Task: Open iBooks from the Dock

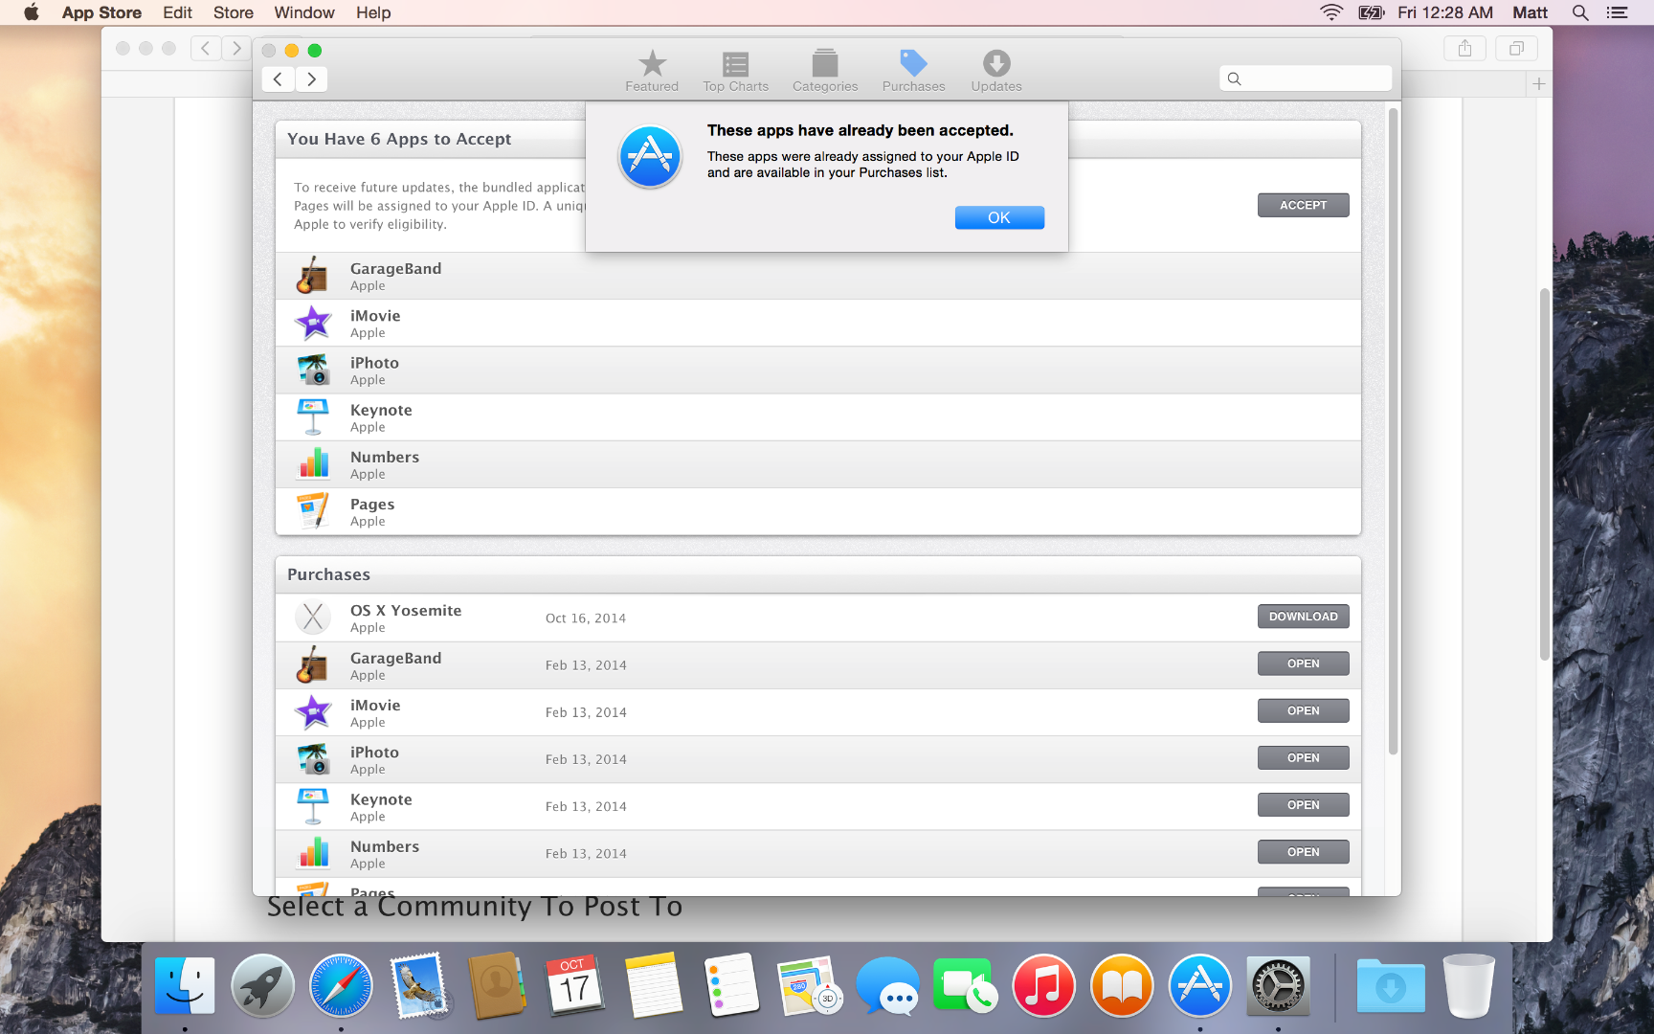Action: (1122, 985)
